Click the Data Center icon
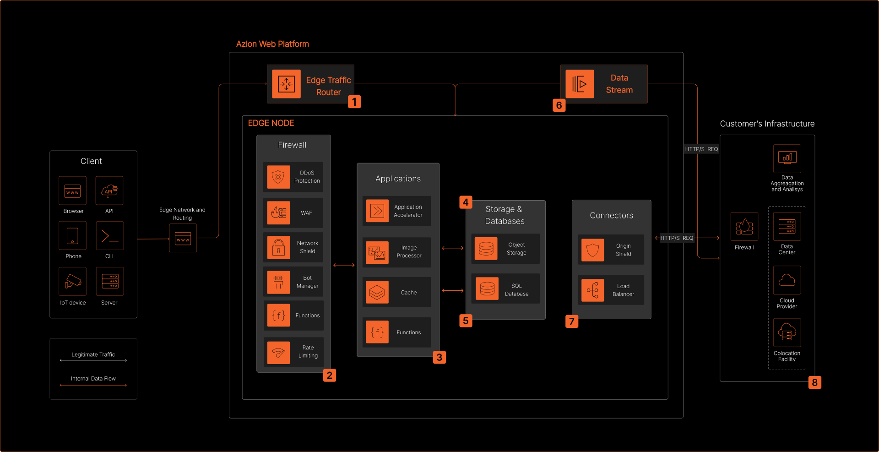This screenshot has width=879, height=452. (787, 226)
